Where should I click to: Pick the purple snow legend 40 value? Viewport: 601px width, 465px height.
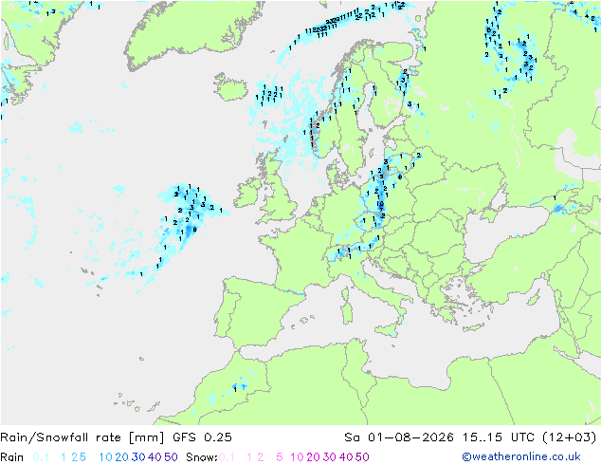[346, 457]
